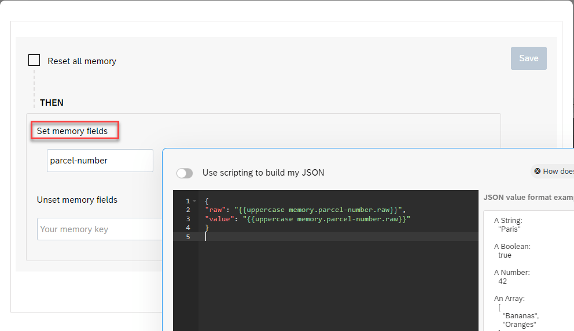The height and width of the screenshot is (331, 574).
Task: Click the JSON value format examples heading
Action: [528, 197]
